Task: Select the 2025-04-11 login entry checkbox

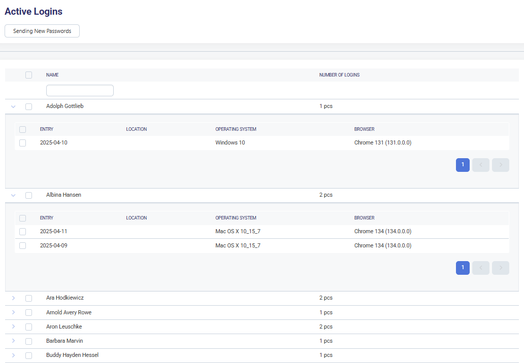Action: (x=22, y=232)
